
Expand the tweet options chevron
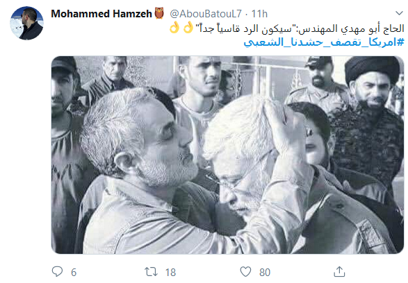[x=399, y=13]
